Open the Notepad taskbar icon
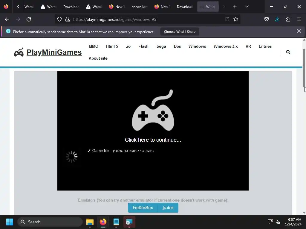The image size is (306, 229). 116,222
